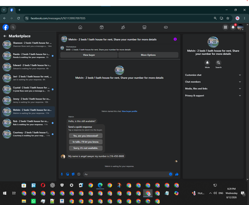Viewport: 249px width, 205px height.
Task: Open the tab search dropdown arrow
Action: point(4,10)
